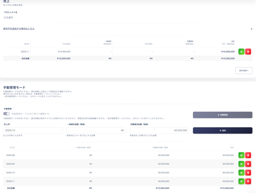Click the ¥10,000,000 planned lump-sum cell for 2025/11
The image size is (256, 193).
click(64, 52)
